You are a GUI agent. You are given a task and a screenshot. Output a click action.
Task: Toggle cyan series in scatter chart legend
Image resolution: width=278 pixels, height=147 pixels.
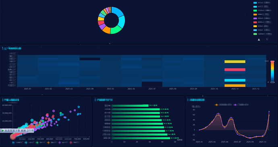pos(29,143)
